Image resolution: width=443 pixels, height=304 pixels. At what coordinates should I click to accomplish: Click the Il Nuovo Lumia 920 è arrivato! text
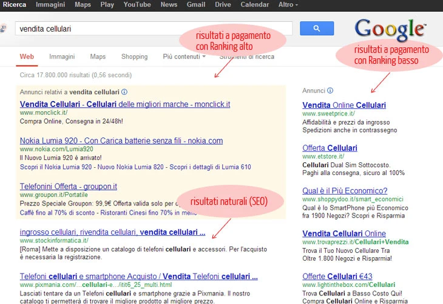point(61,157)
